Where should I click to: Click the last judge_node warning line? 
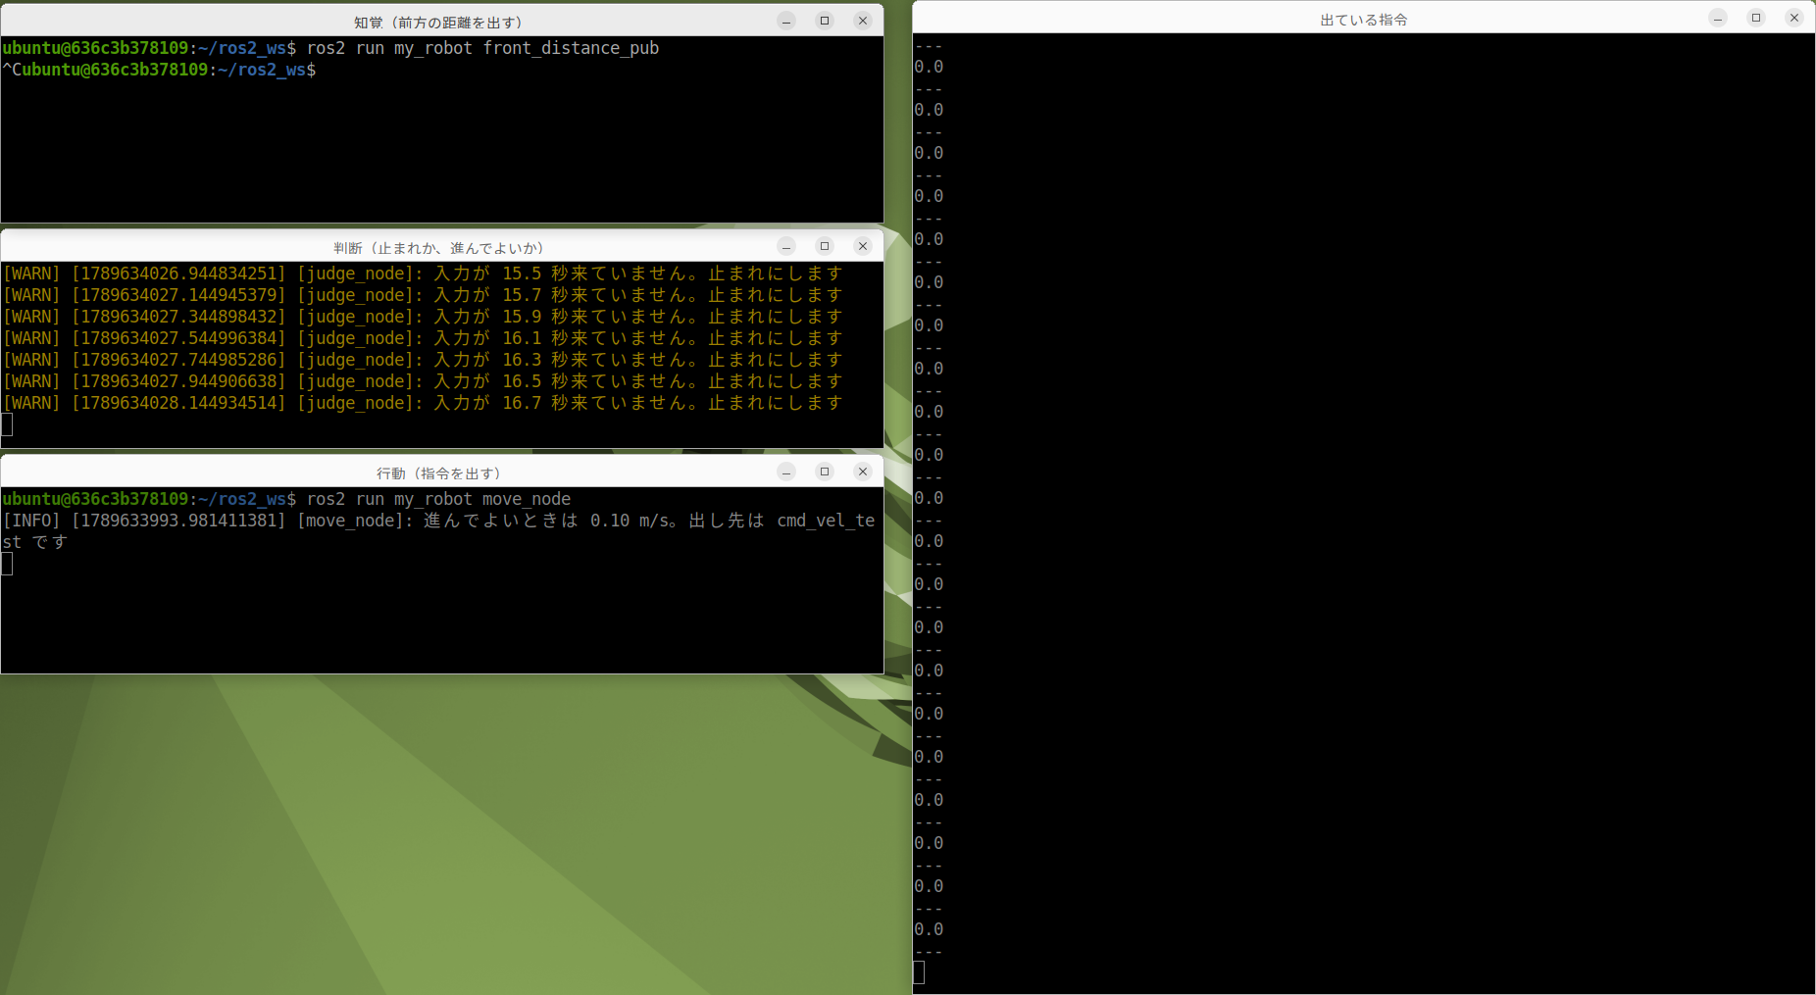[x=423, y=403]
